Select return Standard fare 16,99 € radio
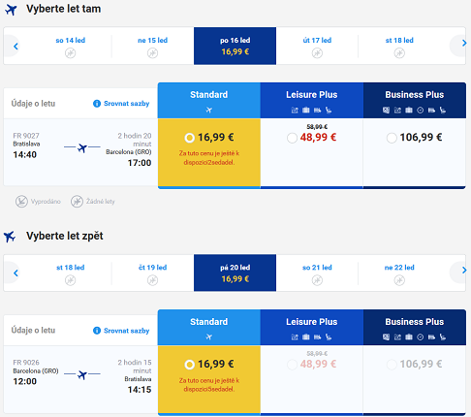Screen dimensions: 471x417 [x=189, y=365]
